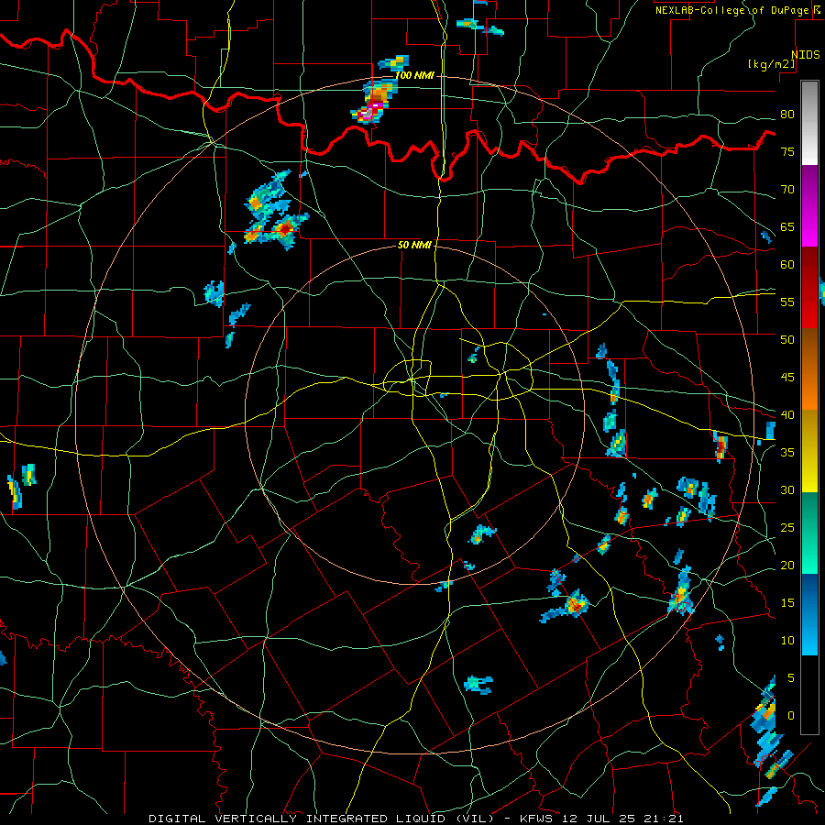This screenshot has height=825, width=825.
Task: Click the 30 value on the scale
Action: point(787,489)
